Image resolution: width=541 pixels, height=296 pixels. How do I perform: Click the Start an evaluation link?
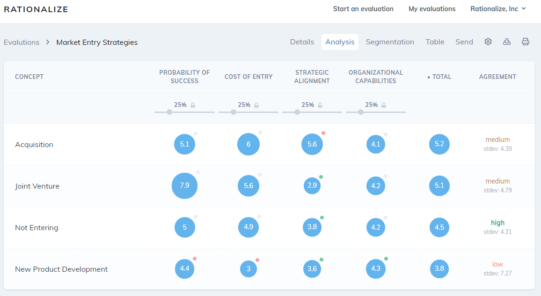[363, 9]
